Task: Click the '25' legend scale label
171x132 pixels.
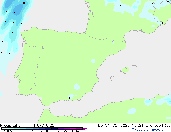Action: coord(52,131)
